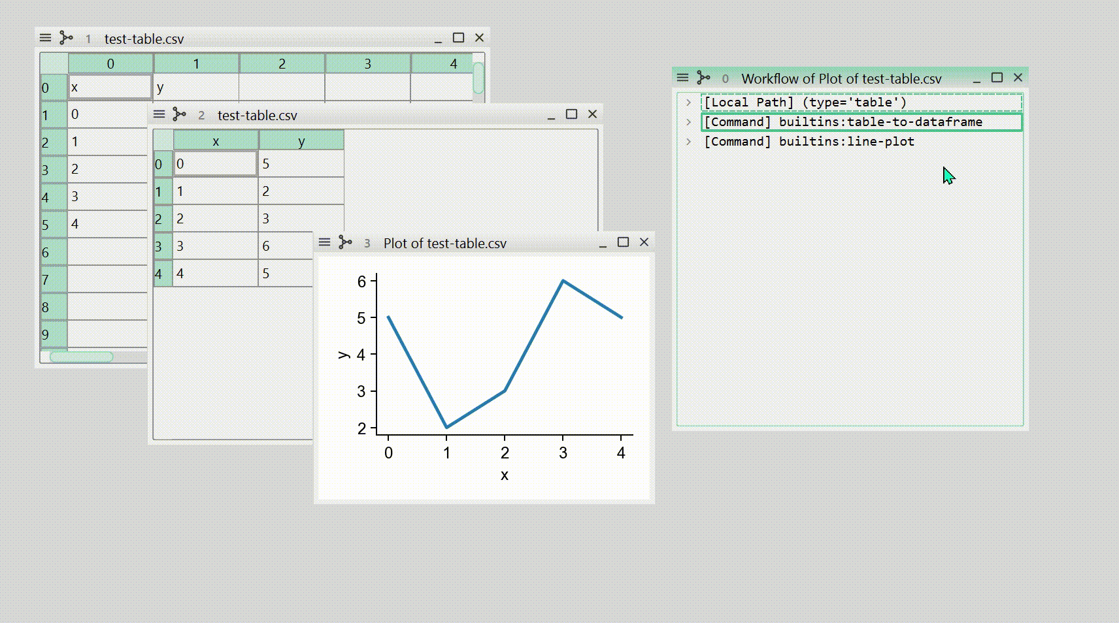The width and height of the screenshot is (1119, 623).
Task: Click y value 2 in dataframe row 1
Action: click(301, 191)
